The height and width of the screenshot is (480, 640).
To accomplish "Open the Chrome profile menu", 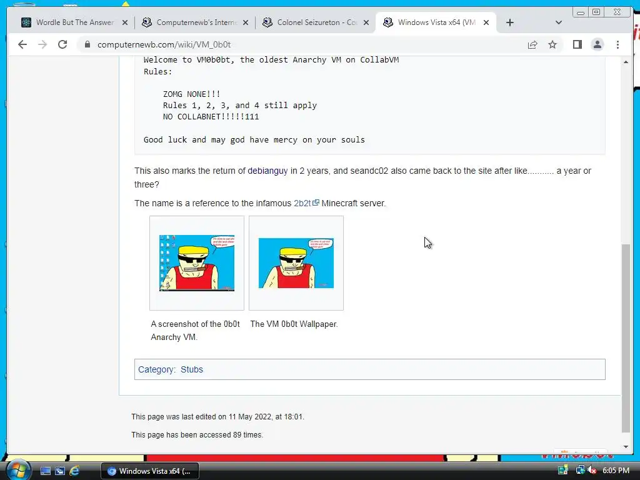I will pos(597,44).
